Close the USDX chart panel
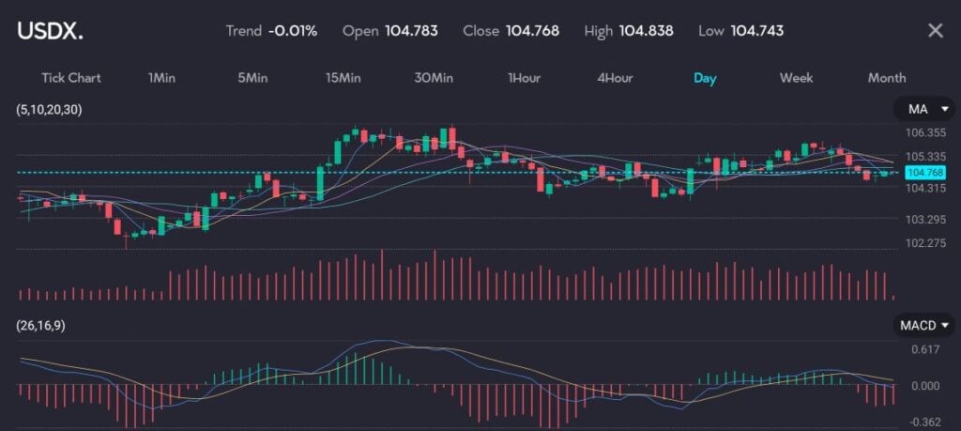The image size is (961, 431). tap(935, 31)
